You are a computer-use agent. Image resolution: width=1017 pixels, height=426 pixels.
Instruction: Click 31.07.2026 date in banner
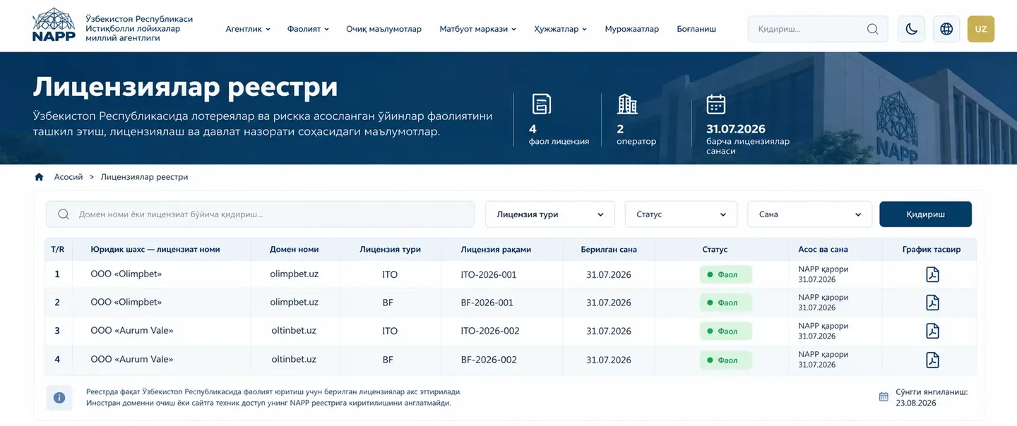(736, 129)
